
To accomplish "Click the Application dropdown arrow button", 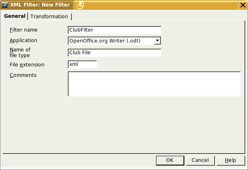I will pyautogui.click(x=158, y=40).
